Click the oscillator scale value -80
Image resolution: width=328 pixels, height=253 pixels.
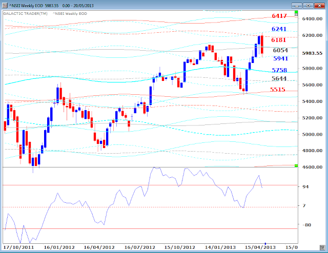pyautogui.click(x=306, y=225)
